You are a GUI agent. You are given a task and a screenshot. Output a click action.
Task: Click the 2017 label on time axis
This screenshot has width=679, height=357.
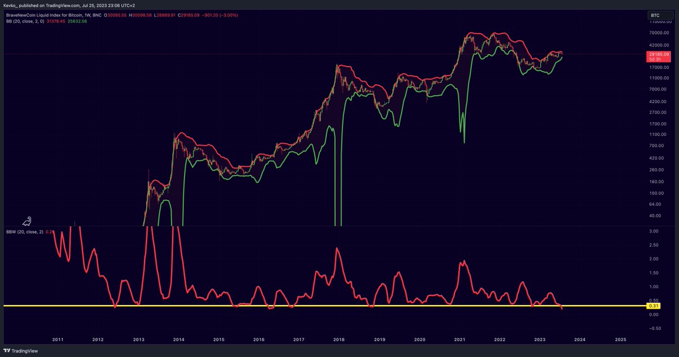(299, 339)
